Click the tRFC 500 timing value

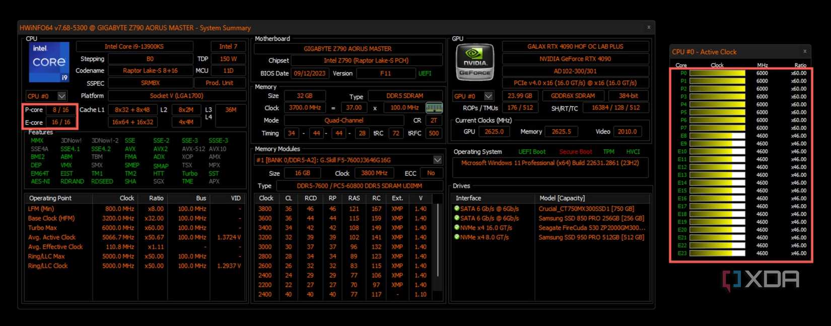(434, 133)
